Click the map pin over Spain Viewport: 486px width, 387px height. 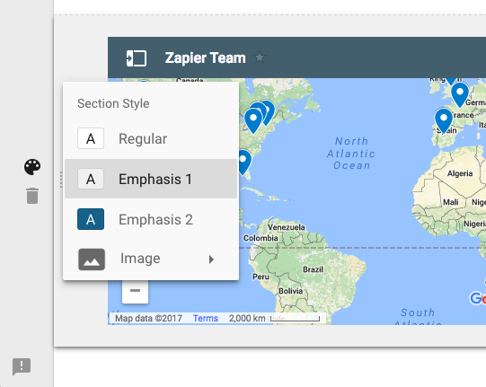click(x=444, y=121)
